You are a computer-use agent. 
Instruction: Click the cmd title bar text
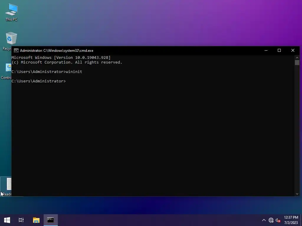(x=57, y=51)
